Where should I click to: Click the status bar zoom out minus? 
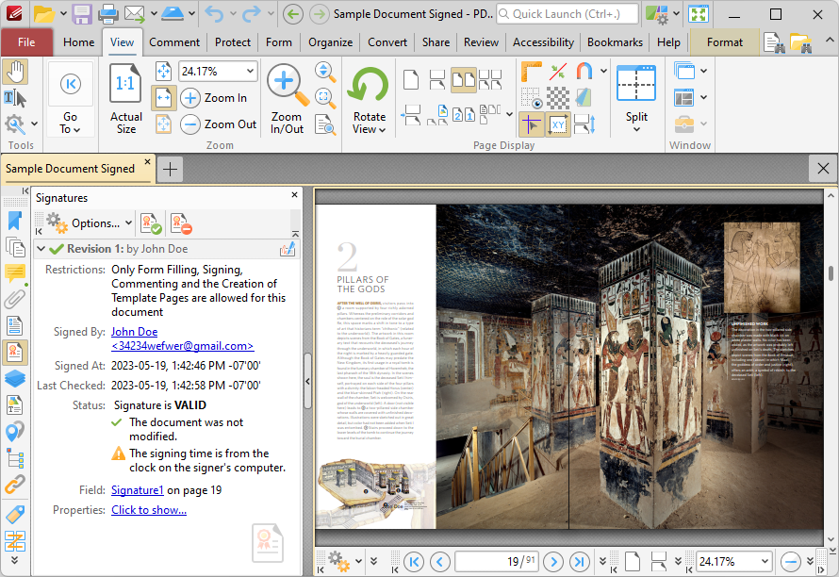(x=790, y=562)
